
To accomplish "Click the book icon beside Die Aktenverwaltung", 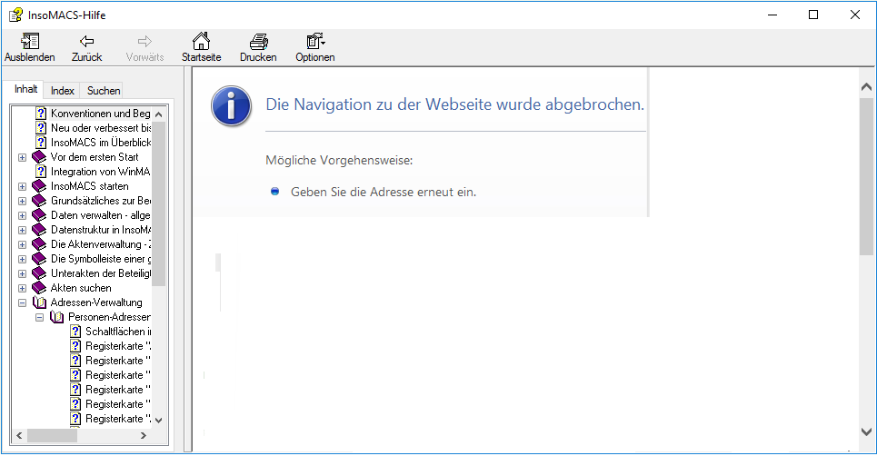I will click(x=39, y=244).
